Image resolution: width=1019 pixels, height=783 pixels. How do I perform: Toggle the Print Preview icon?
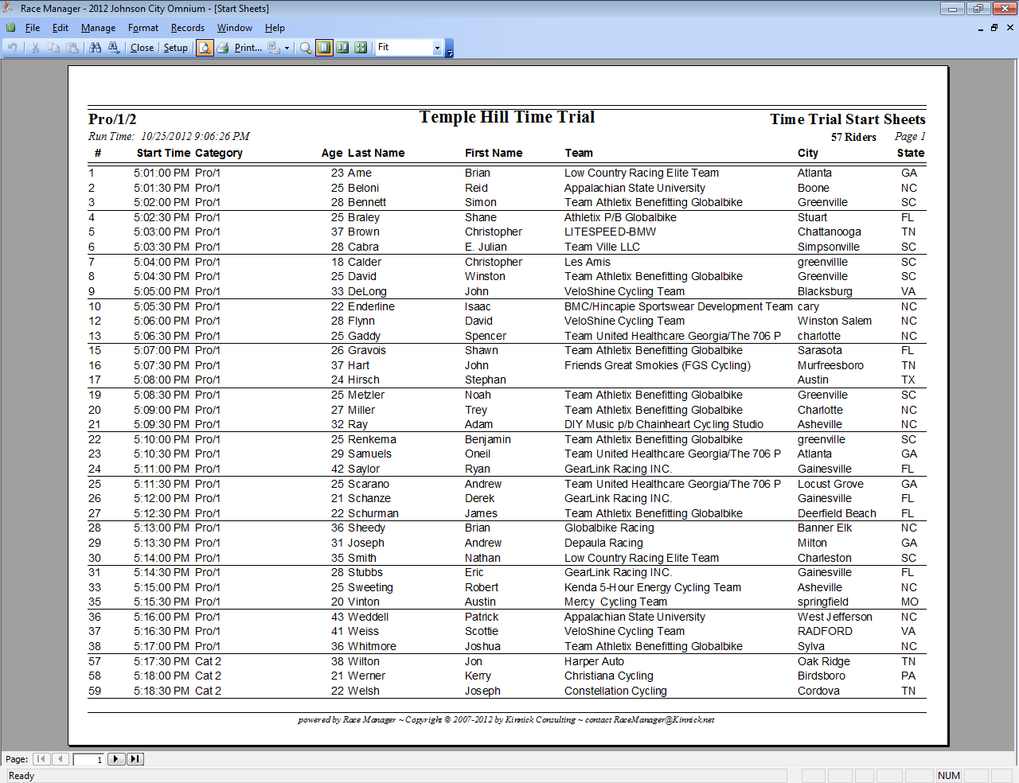tap(205, 48)
